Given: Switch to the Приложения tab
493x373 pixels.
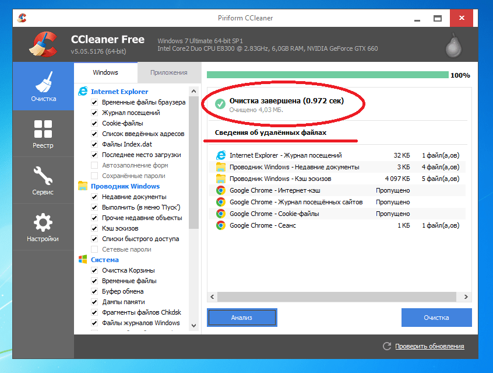Looking at the screenshot, I should [x=169, y=73].
